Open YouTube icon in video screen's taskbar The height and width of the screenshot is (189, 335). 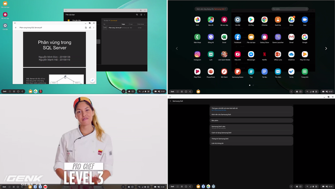45,187
